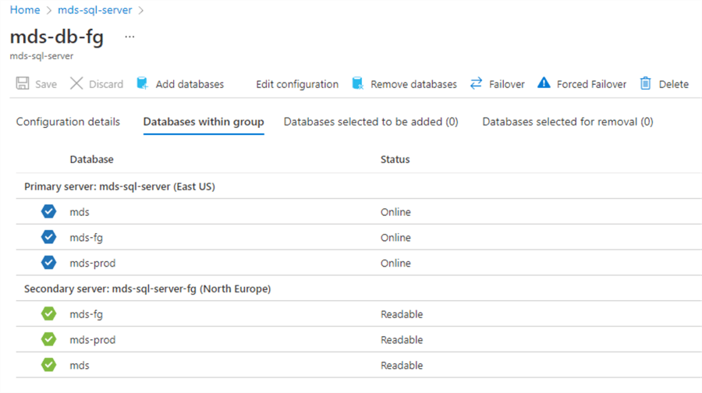Toggle primary mds database check mark
Screen dimensions: 702x393
click(48, 211)
